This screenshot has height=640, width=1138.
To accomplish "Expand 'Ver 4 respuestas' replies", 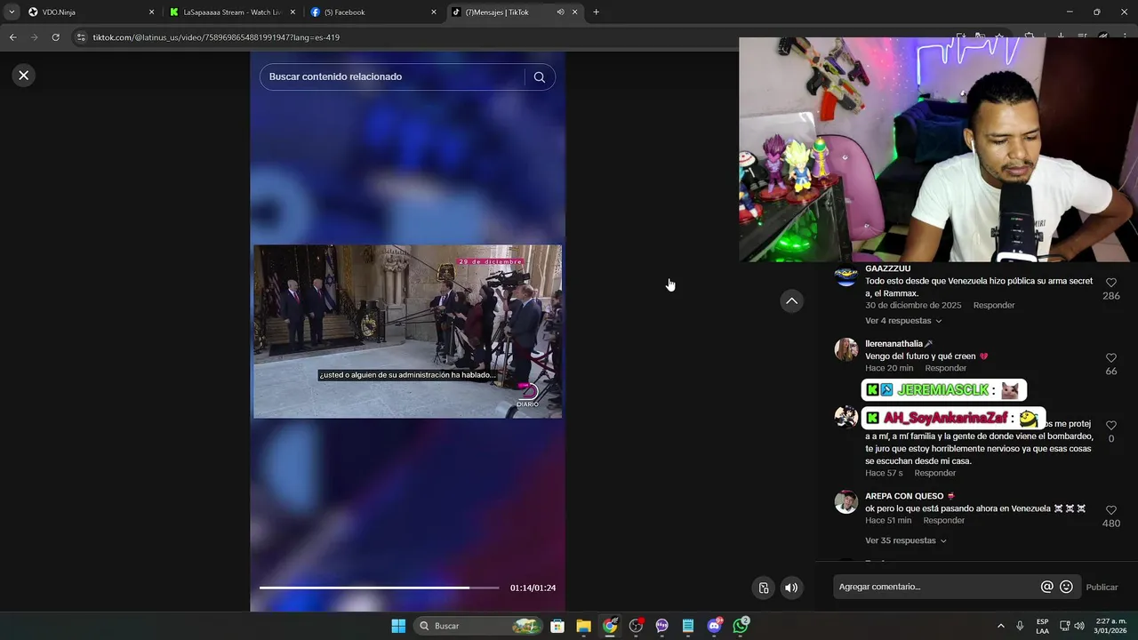I will click(903, 321).
